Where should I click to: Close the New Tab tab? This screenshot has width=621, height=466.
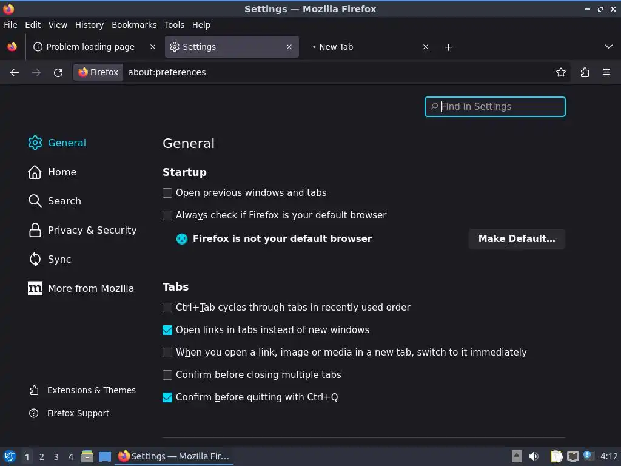pyautogui.click(x=426, y=47)
